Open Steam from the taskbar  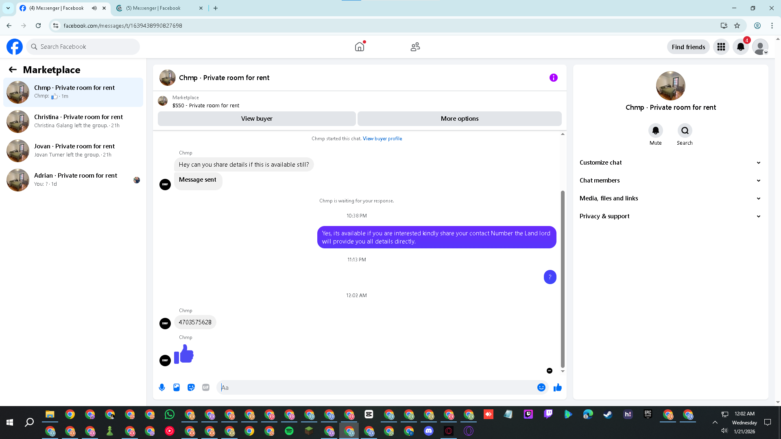[608, 414]
